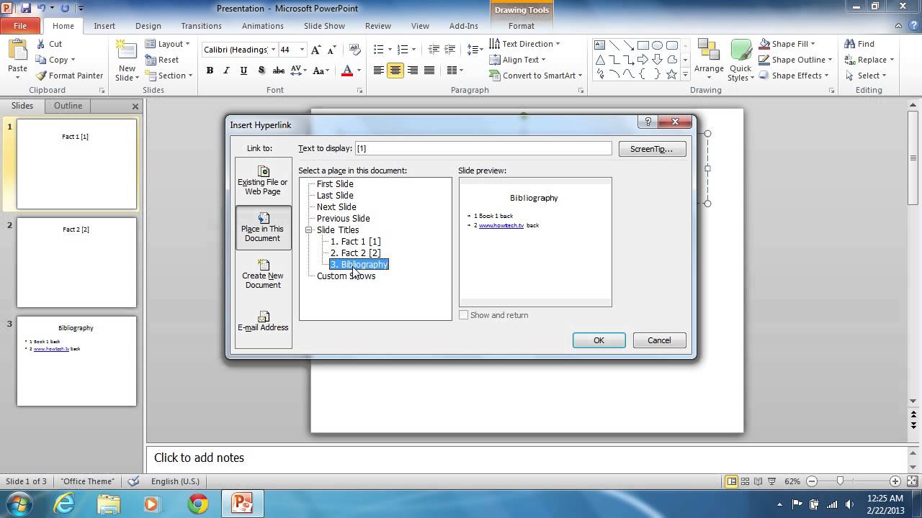The height and width of the screenshot is (518, 922).
Task: Click Convert to SmartArt button
Action: tap(536, 76)
